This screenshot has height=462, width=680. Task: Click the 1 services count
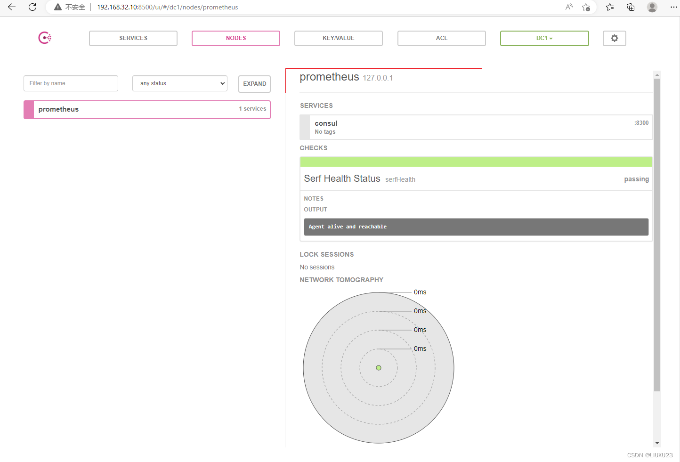[252, 109]
